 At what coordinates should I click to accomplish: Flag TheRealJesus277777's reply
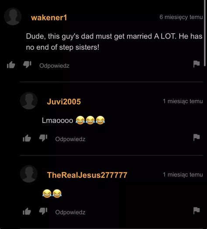197,211
